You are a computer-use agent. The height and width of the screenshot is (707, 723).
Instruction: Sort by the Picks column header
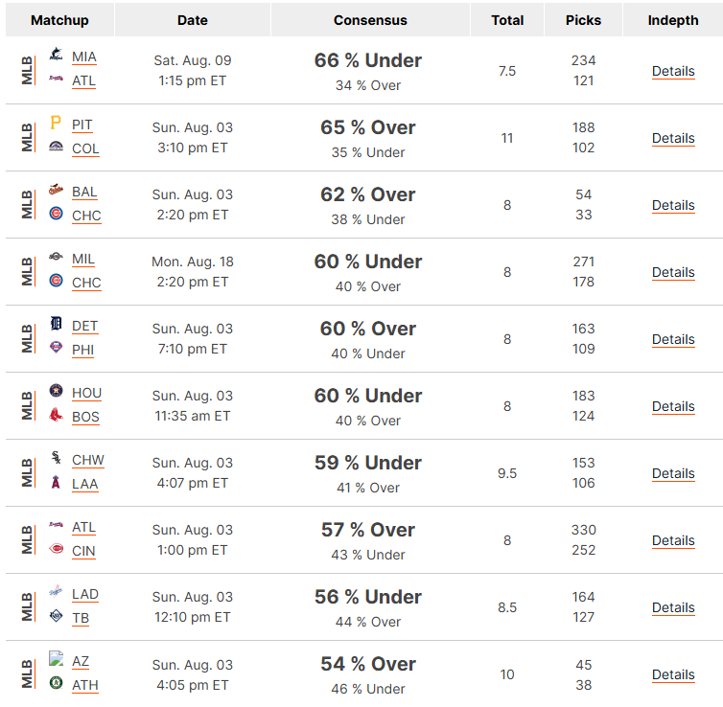click(583, 20)
